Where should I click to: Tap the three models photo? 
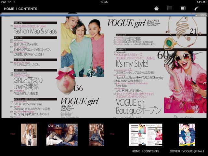click(x=82, y=46)
